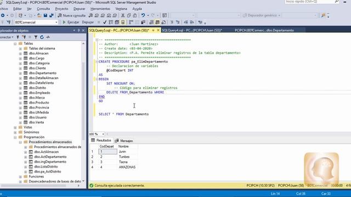Click the Object Explorer filter funnel icon
Image resolution: width=351 pixels, height=197 pixels.
36,37
